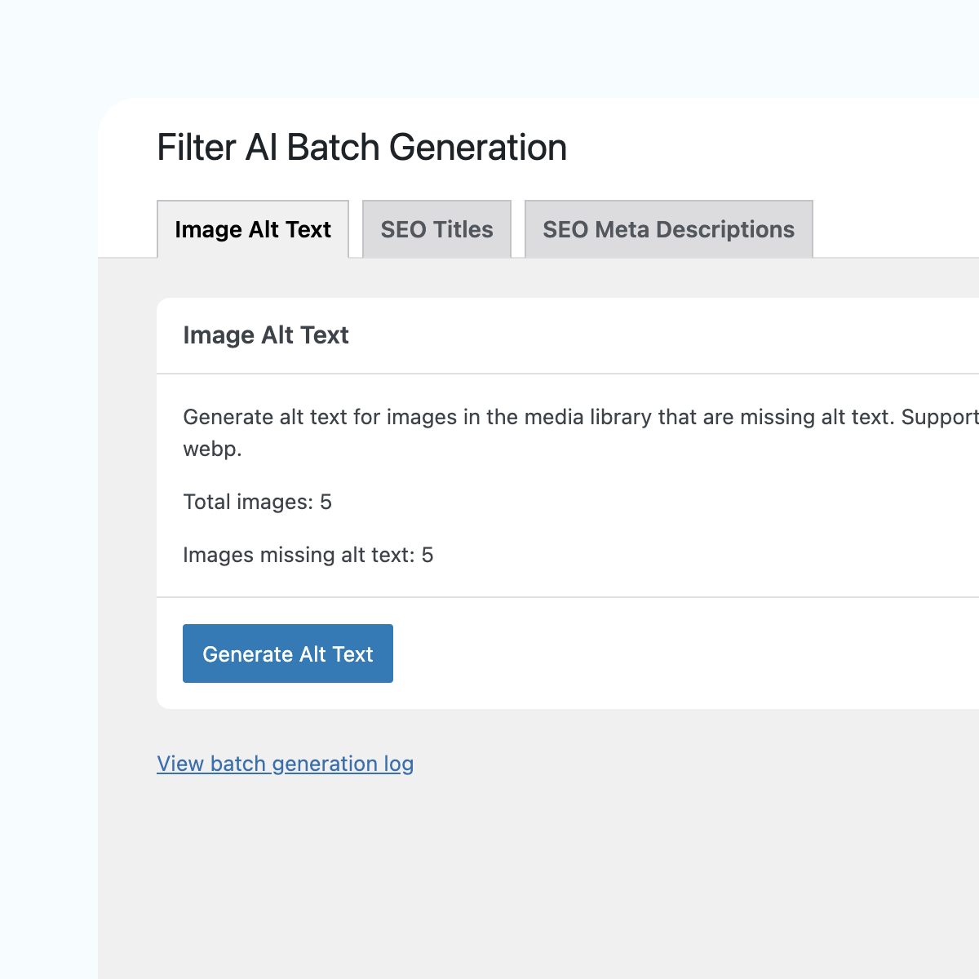
Task: Open the View batch generation log link
Action: point(285,764)
